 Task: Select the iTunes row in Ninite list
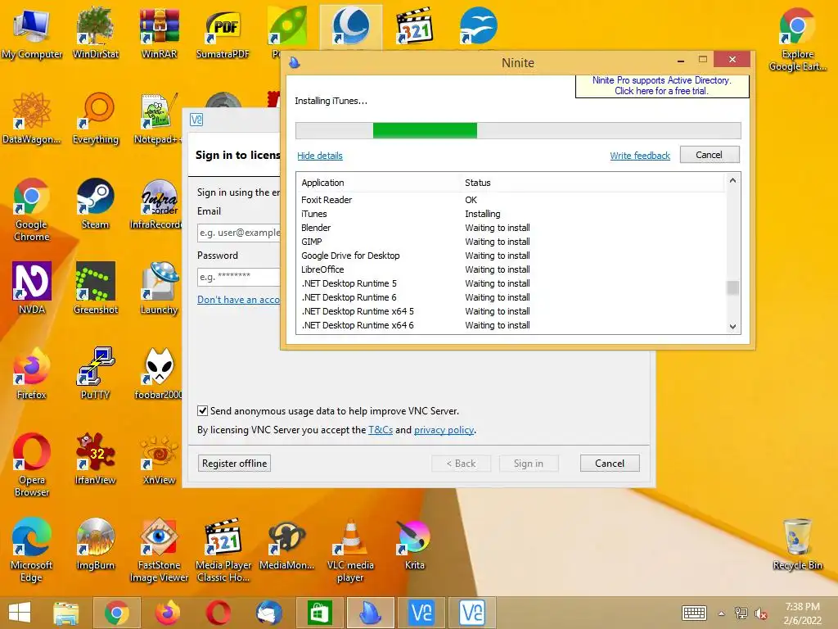(x=511, y=214)
